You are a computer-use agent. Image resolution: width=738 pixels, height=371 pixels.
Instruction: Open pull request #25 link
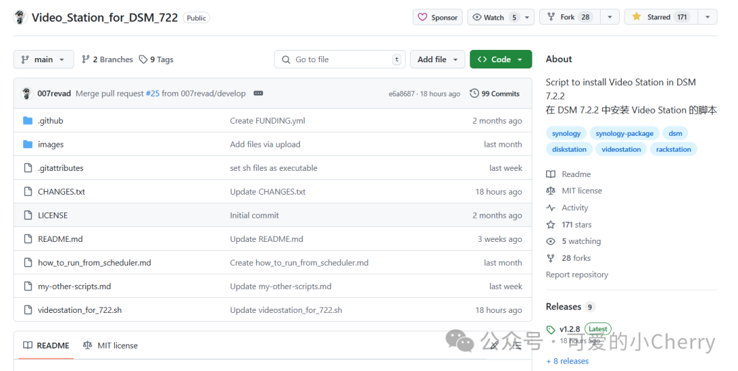tap(152, 93)
